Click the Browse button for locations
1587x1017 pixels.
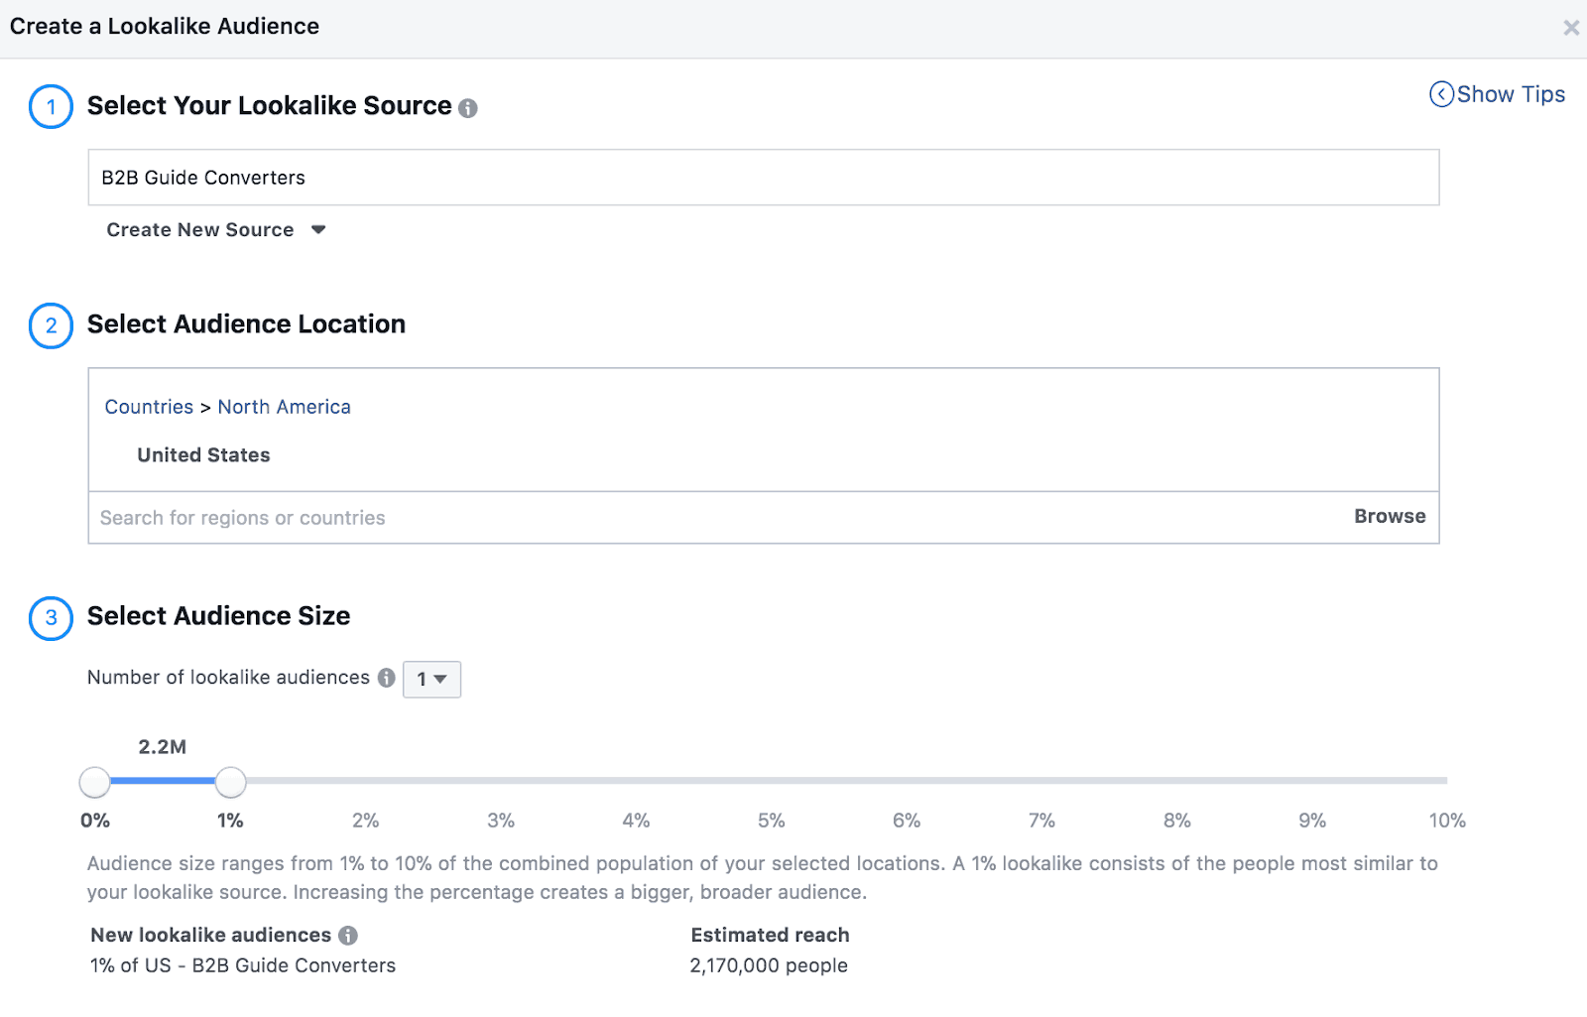[1389, 517]
